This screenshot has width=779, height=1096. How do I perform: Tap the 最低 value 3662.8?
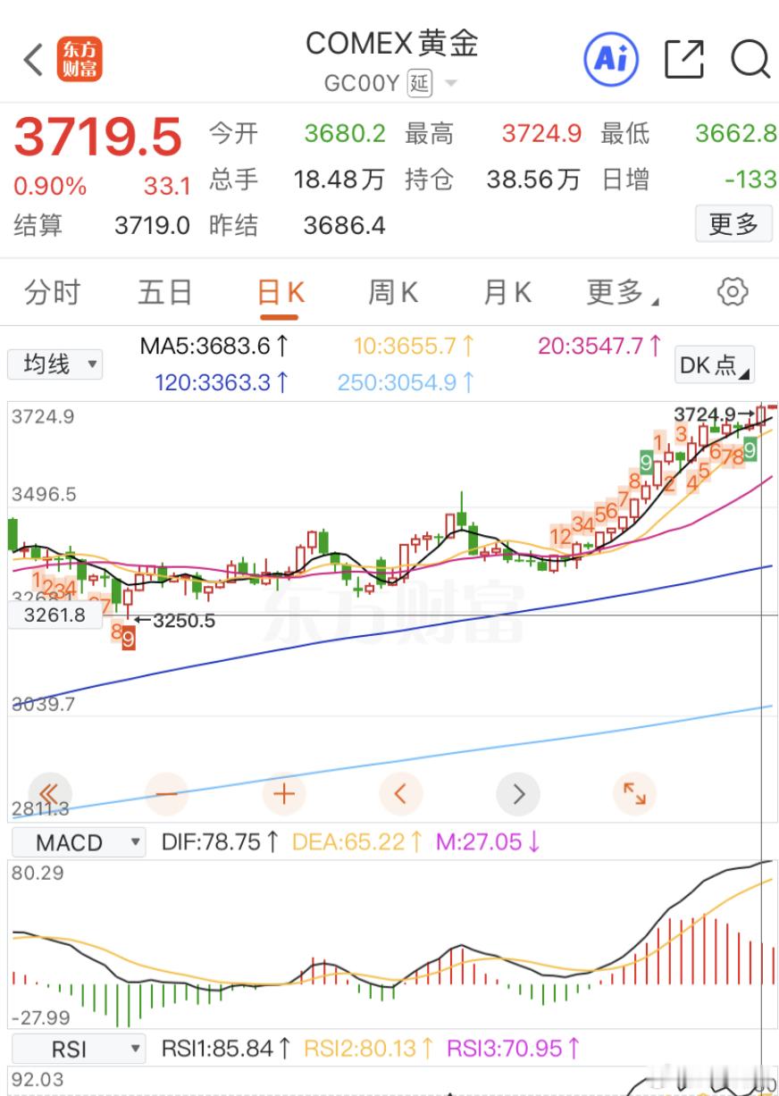click(736, 134)
